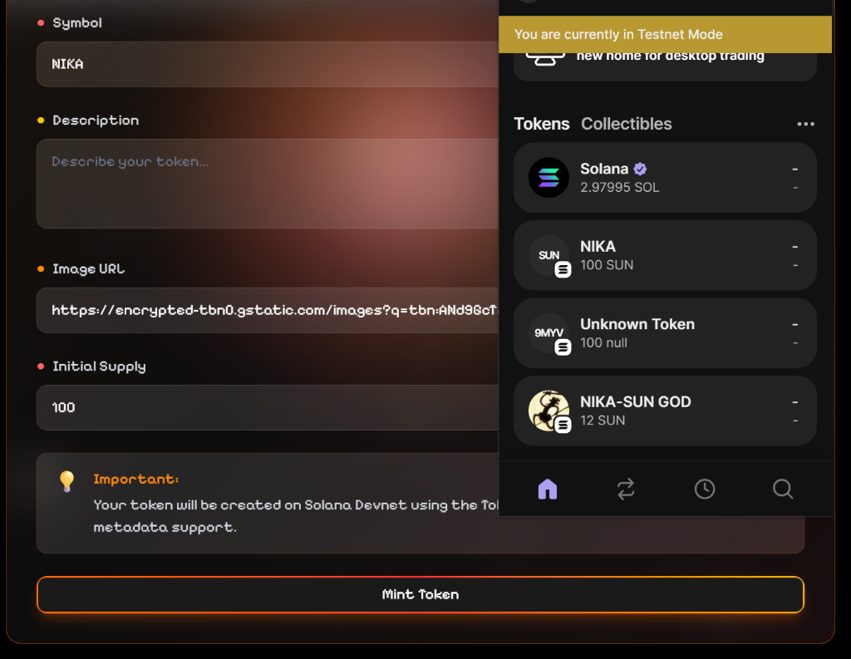Open the wallet Home tab icon
The width and height of the screenshot is (851, 659).
pos(547,489)
